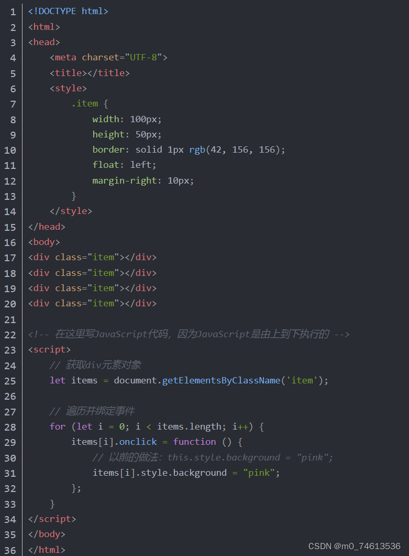Click the opening body tag
The width and height of the screenshot is (409, 556).
(x=44, y=242)
